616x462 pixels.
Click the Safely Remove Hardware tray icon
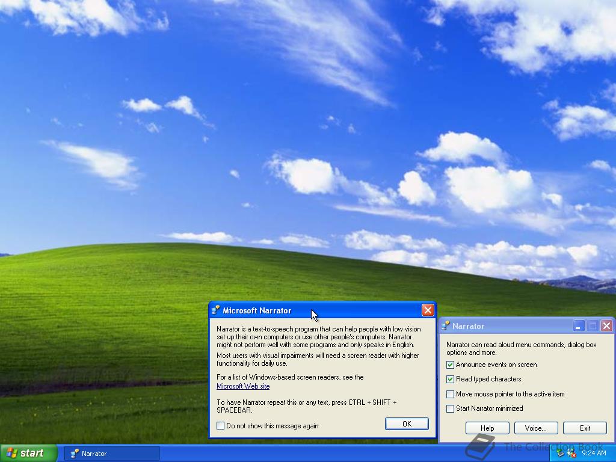pos(561,454)
